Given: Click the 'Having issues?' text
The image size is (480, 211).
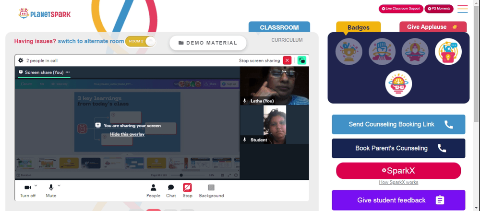Looking at the screenshot, I should click(x=35, y=41).
